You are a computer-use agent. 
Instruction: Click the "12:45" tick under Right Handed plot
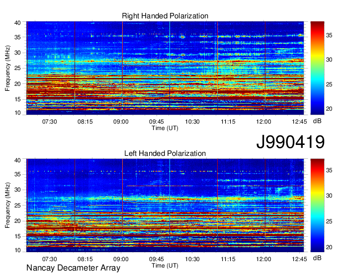click(299, 122)
